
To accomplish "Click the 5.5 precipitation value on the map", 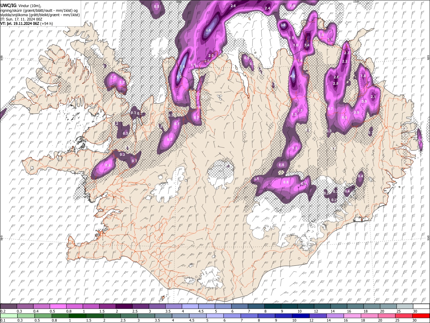I will coord(182,67).
